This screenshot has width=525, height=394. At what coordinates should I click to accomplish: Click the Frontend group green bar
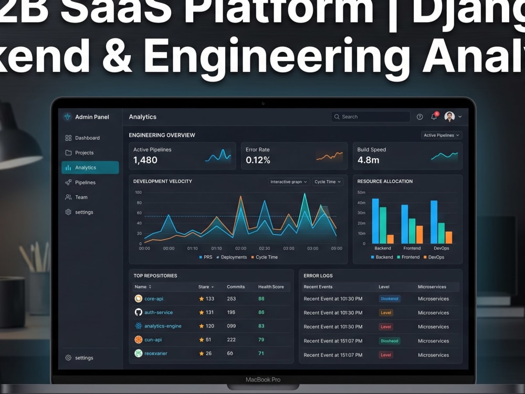(x=412, y=231)
